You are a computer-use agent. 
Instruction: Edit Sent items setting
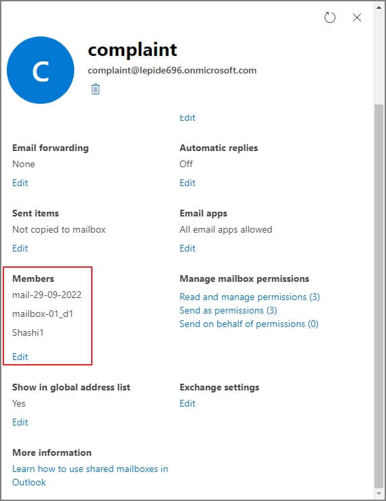(20, 248)
